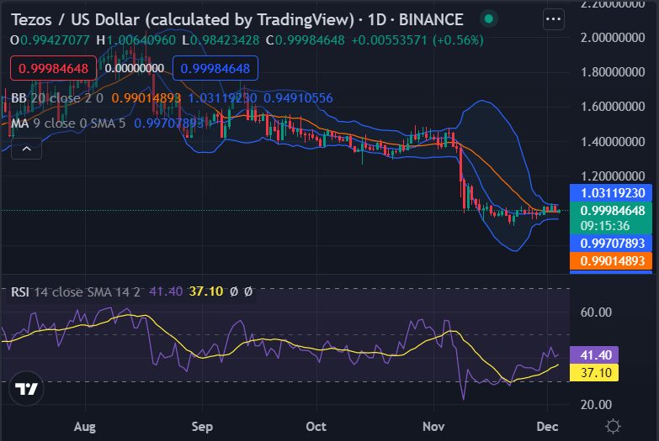
Task: Collapse the indicator legend with chevron
Action: tap(26, 149)
